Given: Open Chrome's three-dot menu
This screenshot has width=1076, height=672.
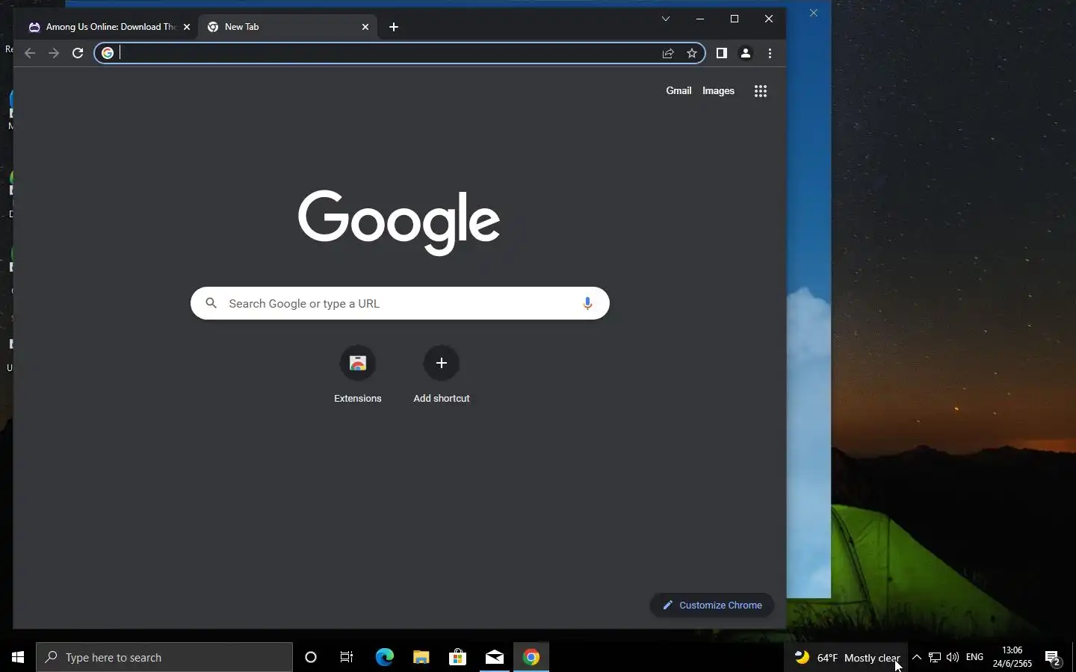Looking at the screenshot, I should 770,53.
